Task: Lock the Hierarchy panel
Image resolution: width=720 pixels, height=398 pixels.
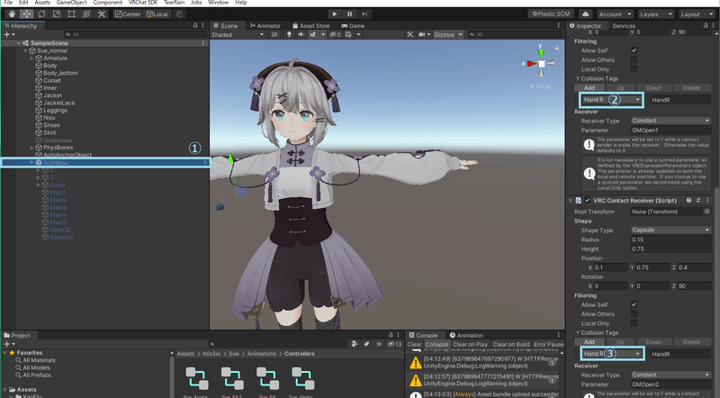Action: tap(195, 26)
